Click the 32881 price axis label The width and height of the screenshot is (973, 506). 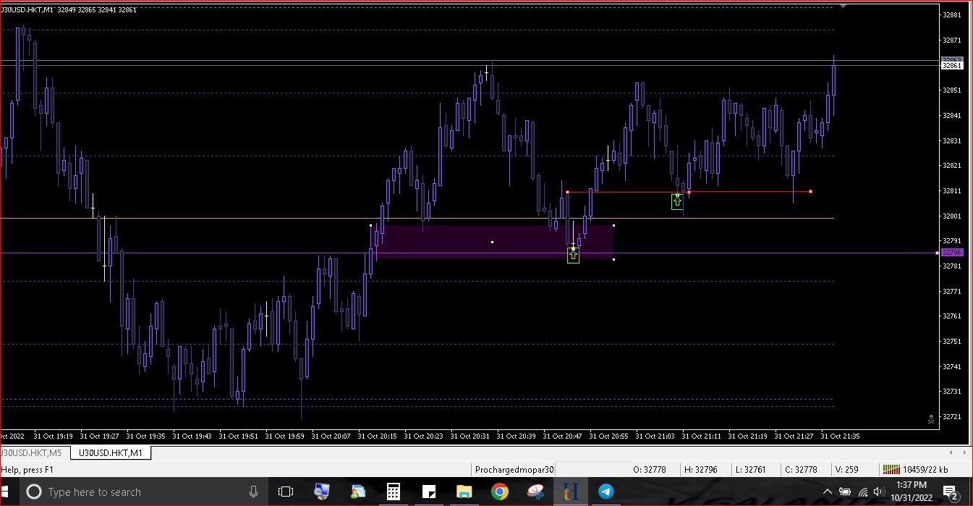[x=952, y=15]
